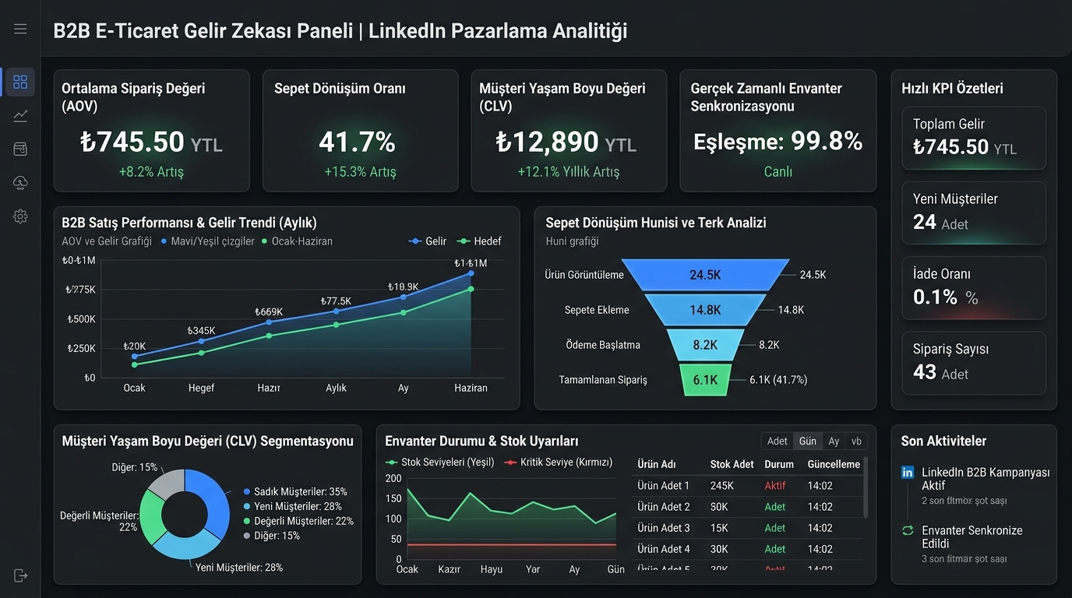Click the LinkedIn icon in Son Aktiviteler
Viewport: 1072px width, 598px height.
tap(908, 472)
